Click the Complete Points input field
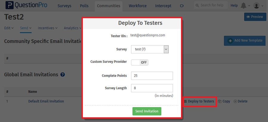Viewport: 268px width, 122px height. pyautogui.click(x=152, y=76)
